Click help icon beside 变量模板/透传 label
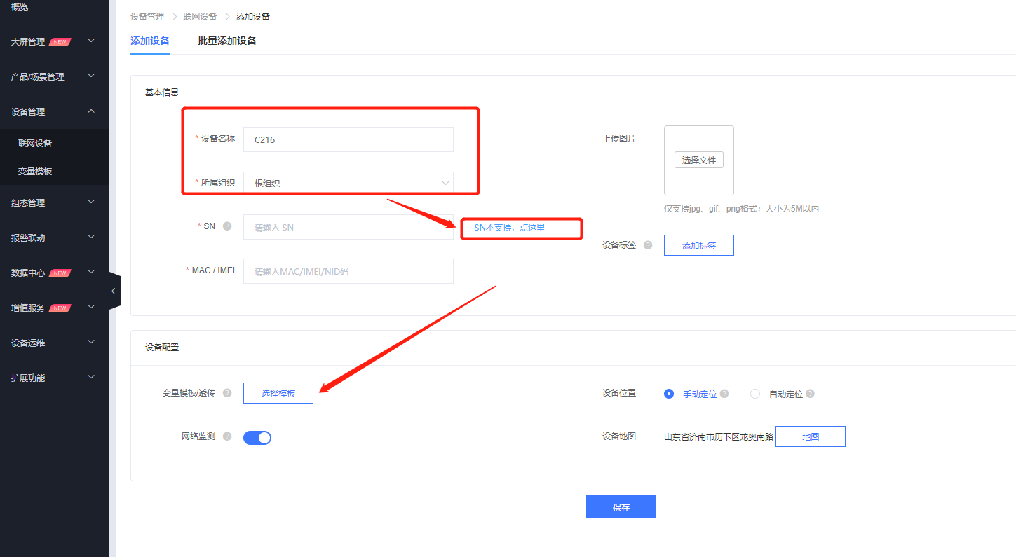The image size is (1016, 557). coord(227,393)
